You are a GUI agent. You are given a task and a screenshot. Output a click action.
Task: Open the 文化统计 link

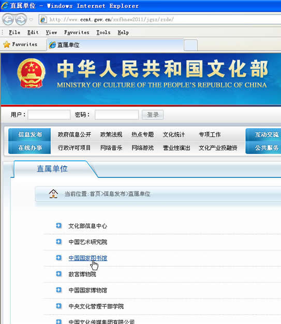coord(173,134)
